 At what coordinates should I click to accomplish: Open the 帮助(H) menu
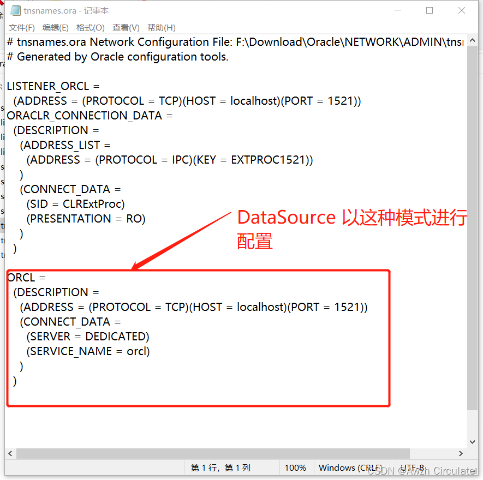(160, 27)
